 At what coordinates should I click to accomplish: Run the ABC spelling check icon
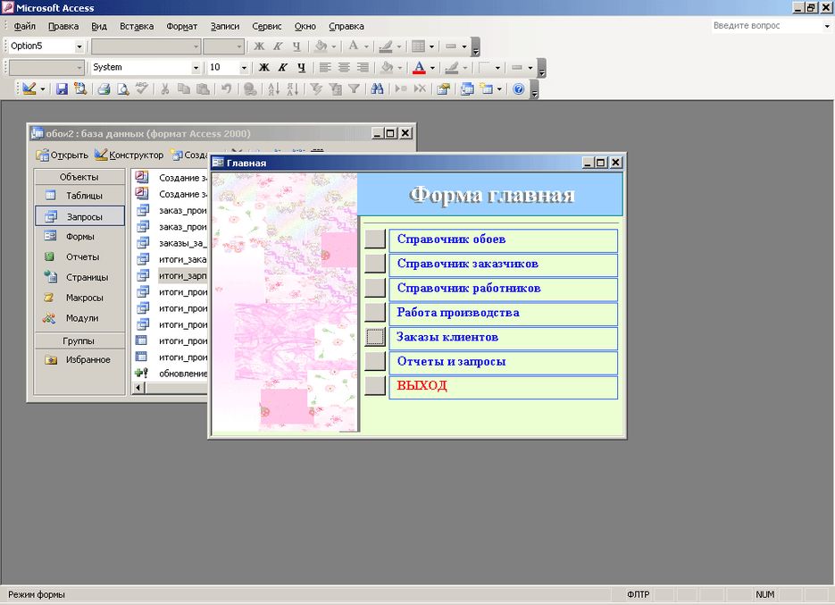pos(142,89)
